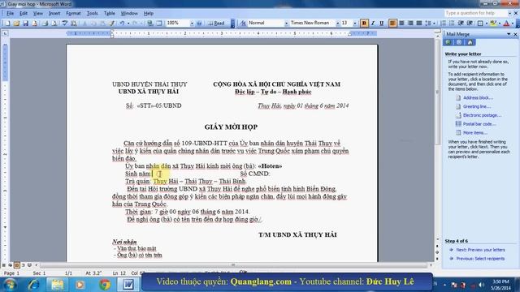Run Spelling and Grammar check
520x292 pixels.
tap(65, 24)
